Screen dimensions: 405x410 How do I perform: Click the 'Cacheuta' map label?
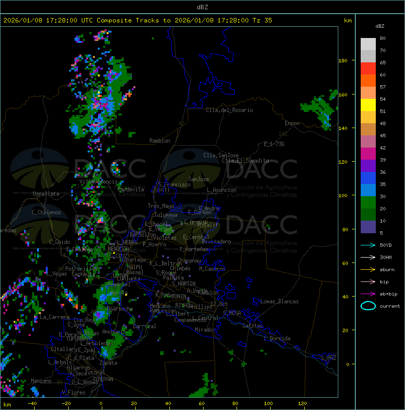(83, 274)
